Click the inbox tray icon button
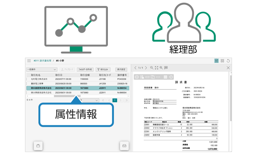The height and width of the screenshot is (161, 257). tap(124, 146)
